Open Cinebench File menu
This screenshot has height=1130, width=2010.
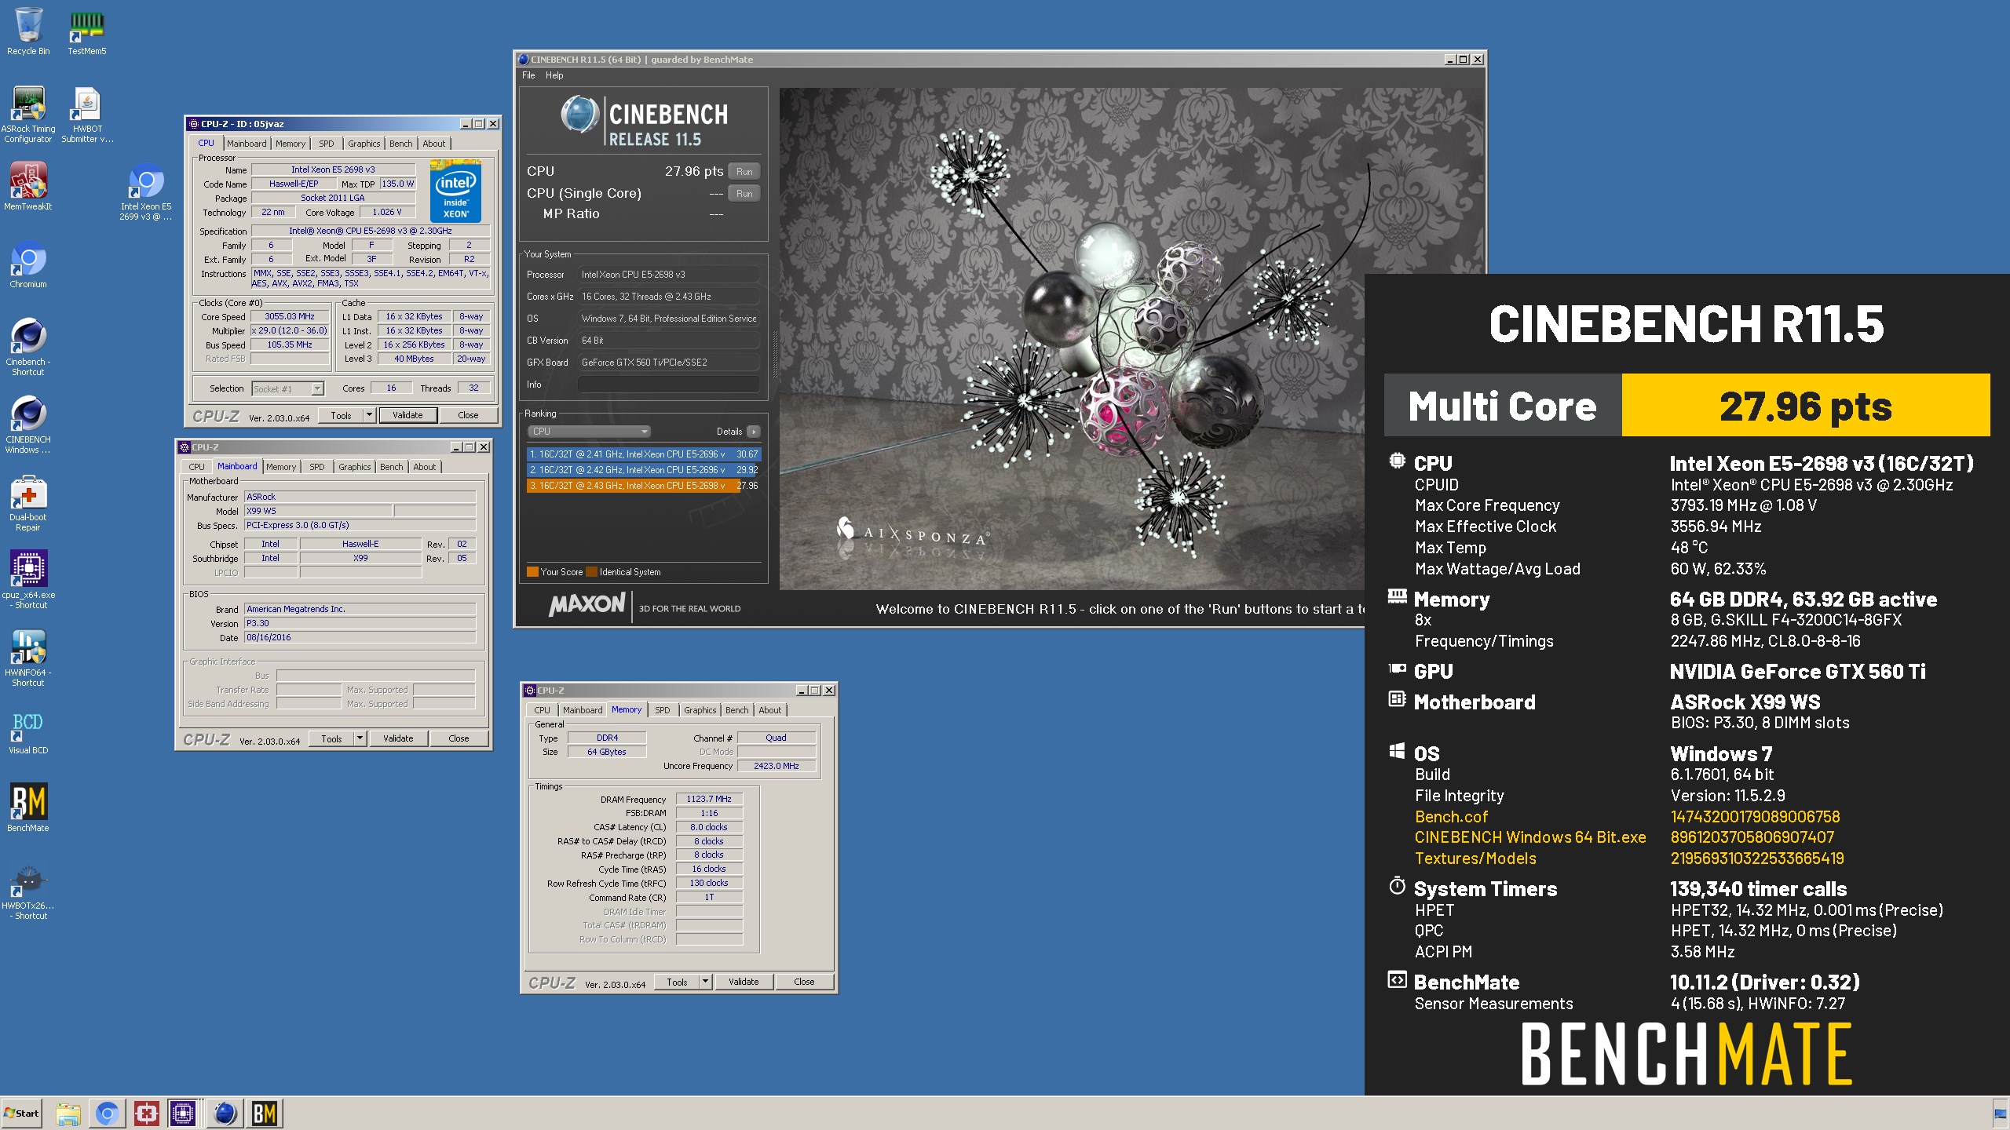528,75
